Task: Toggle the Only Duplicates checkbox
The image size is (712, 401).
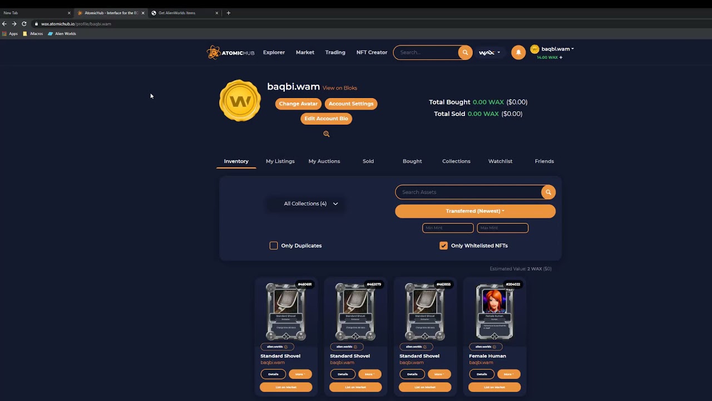Action: (x=274, y=246)
